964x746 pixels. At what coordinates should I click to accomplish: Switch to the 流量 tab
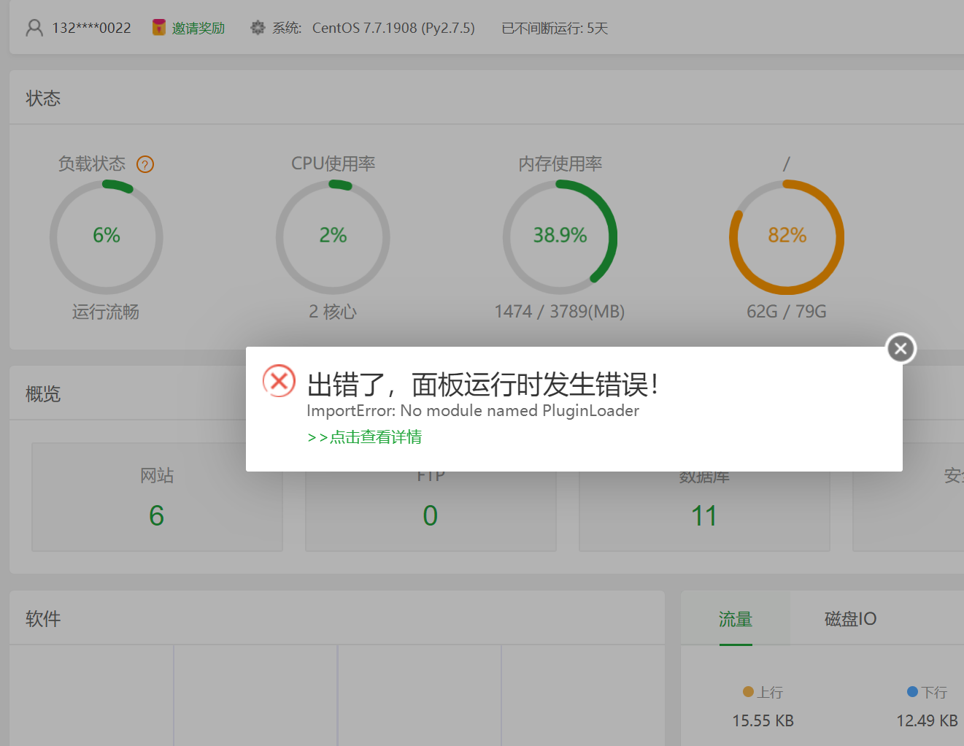(x=736, y=619)
